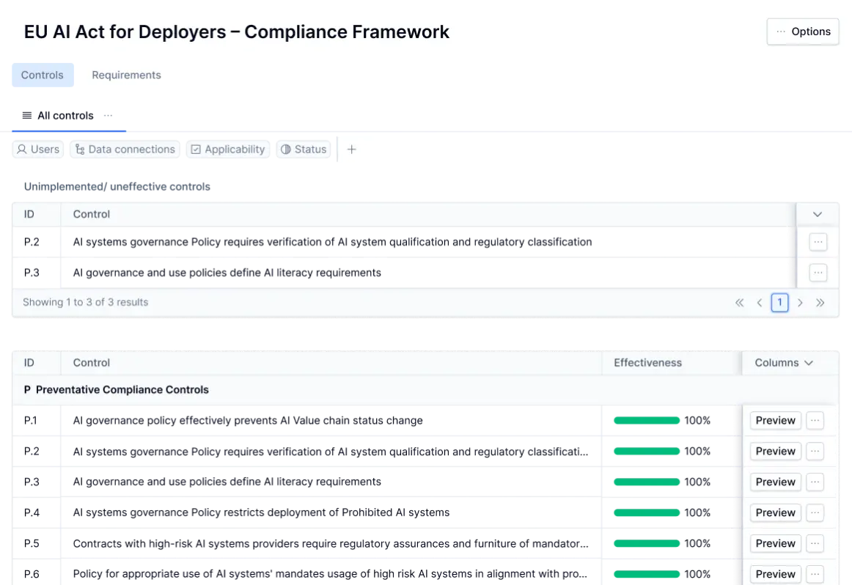Go to the last page with double-arrow pagination
This screenshot has width=852, height=585.
[x=820, y=302]
